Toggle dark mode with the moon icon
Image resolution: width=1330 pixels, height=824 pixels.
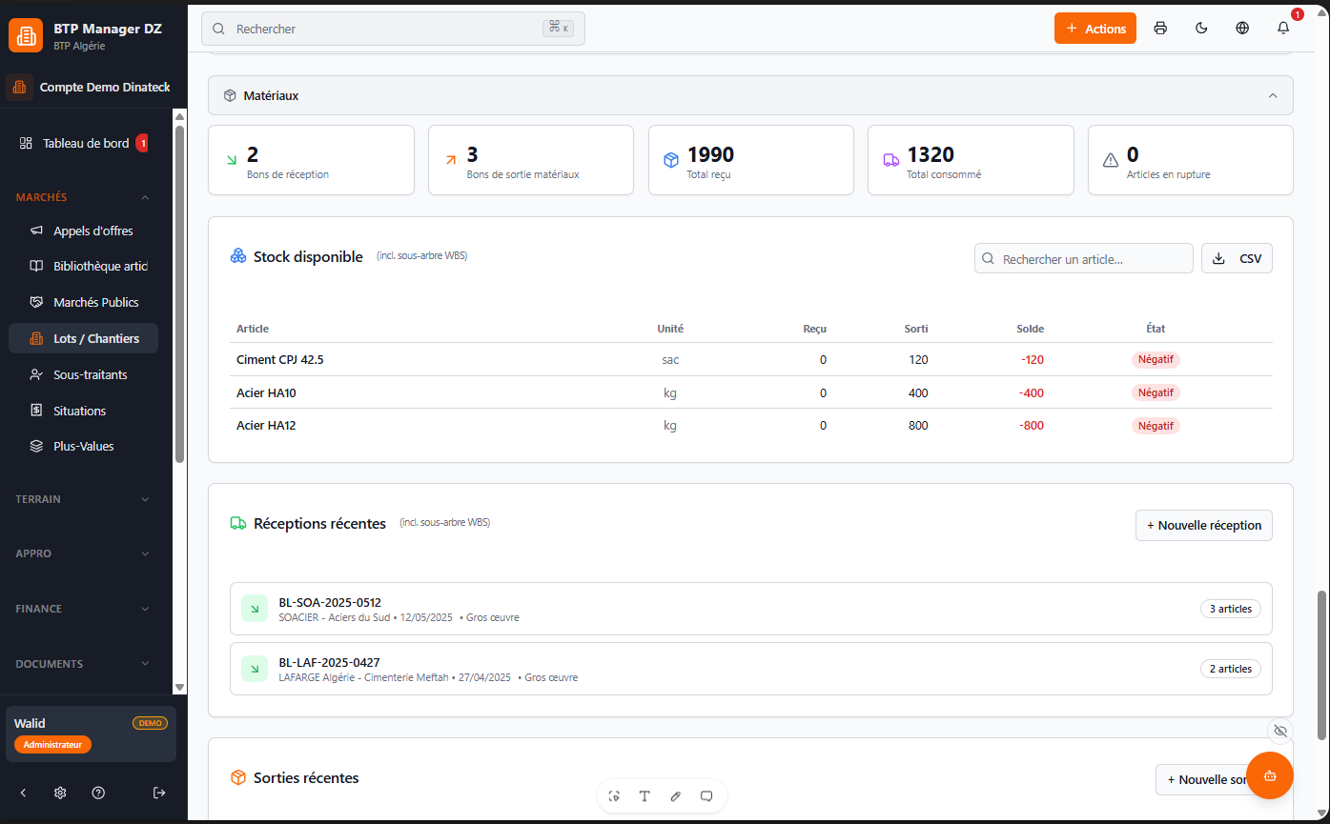1201,29
